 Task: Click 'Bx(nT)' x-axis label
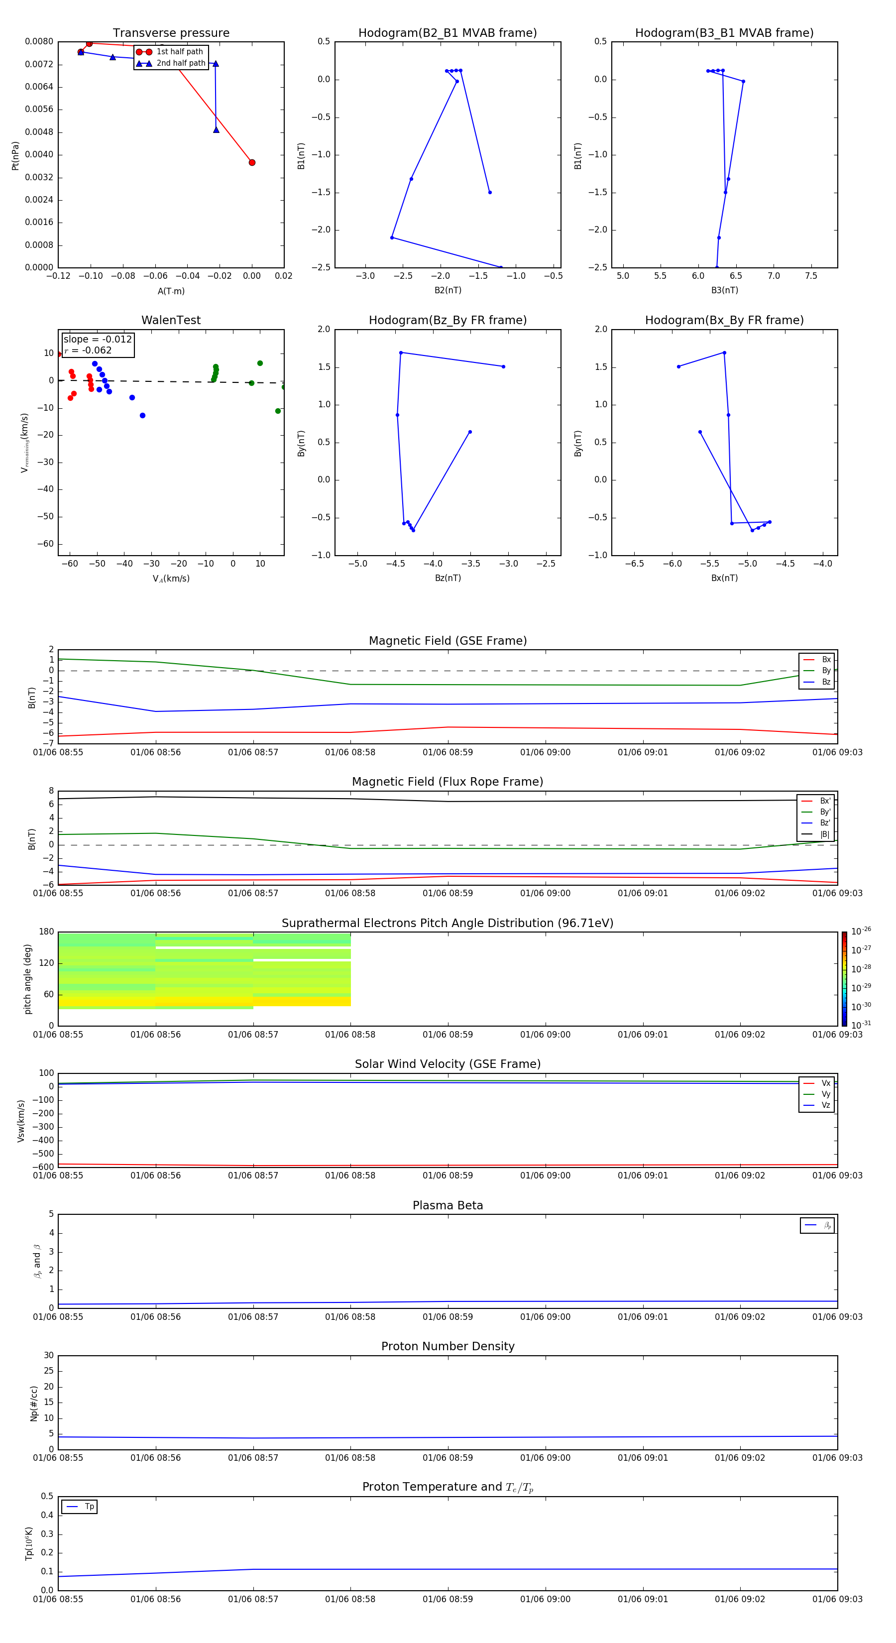[x=724, y=578]
